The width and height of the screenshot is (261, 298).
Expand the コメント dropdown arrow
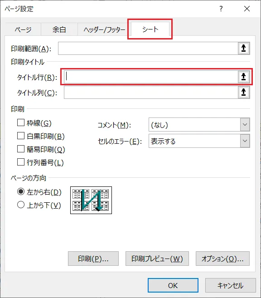tap(245, 125)
